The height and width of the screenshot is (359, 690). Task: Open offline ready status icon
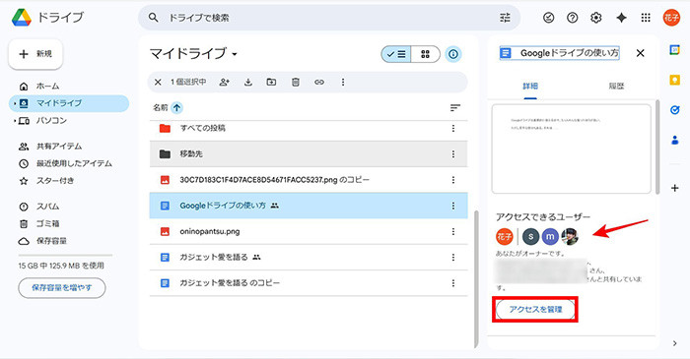[x=548, y=18]
